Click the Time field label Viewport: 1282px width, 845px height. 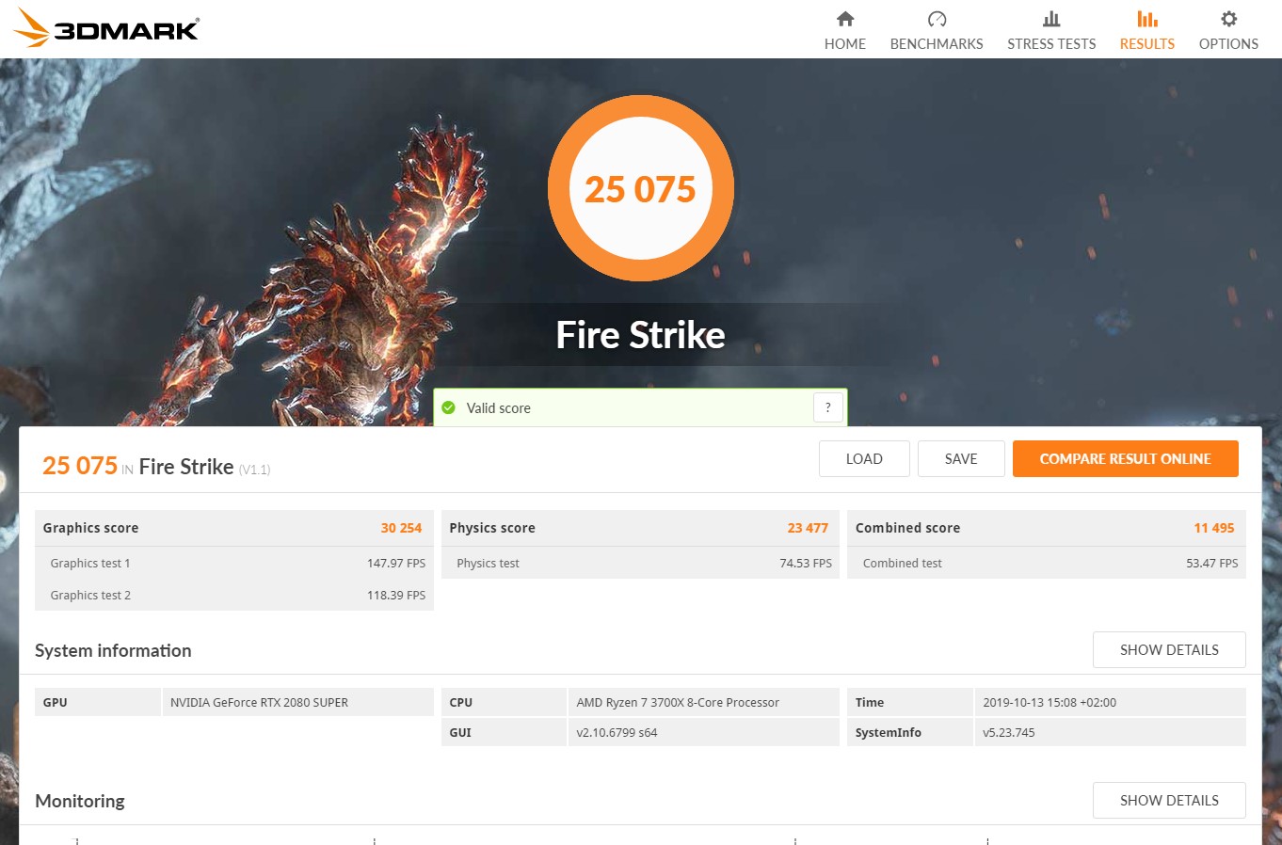tap(870, 703)
